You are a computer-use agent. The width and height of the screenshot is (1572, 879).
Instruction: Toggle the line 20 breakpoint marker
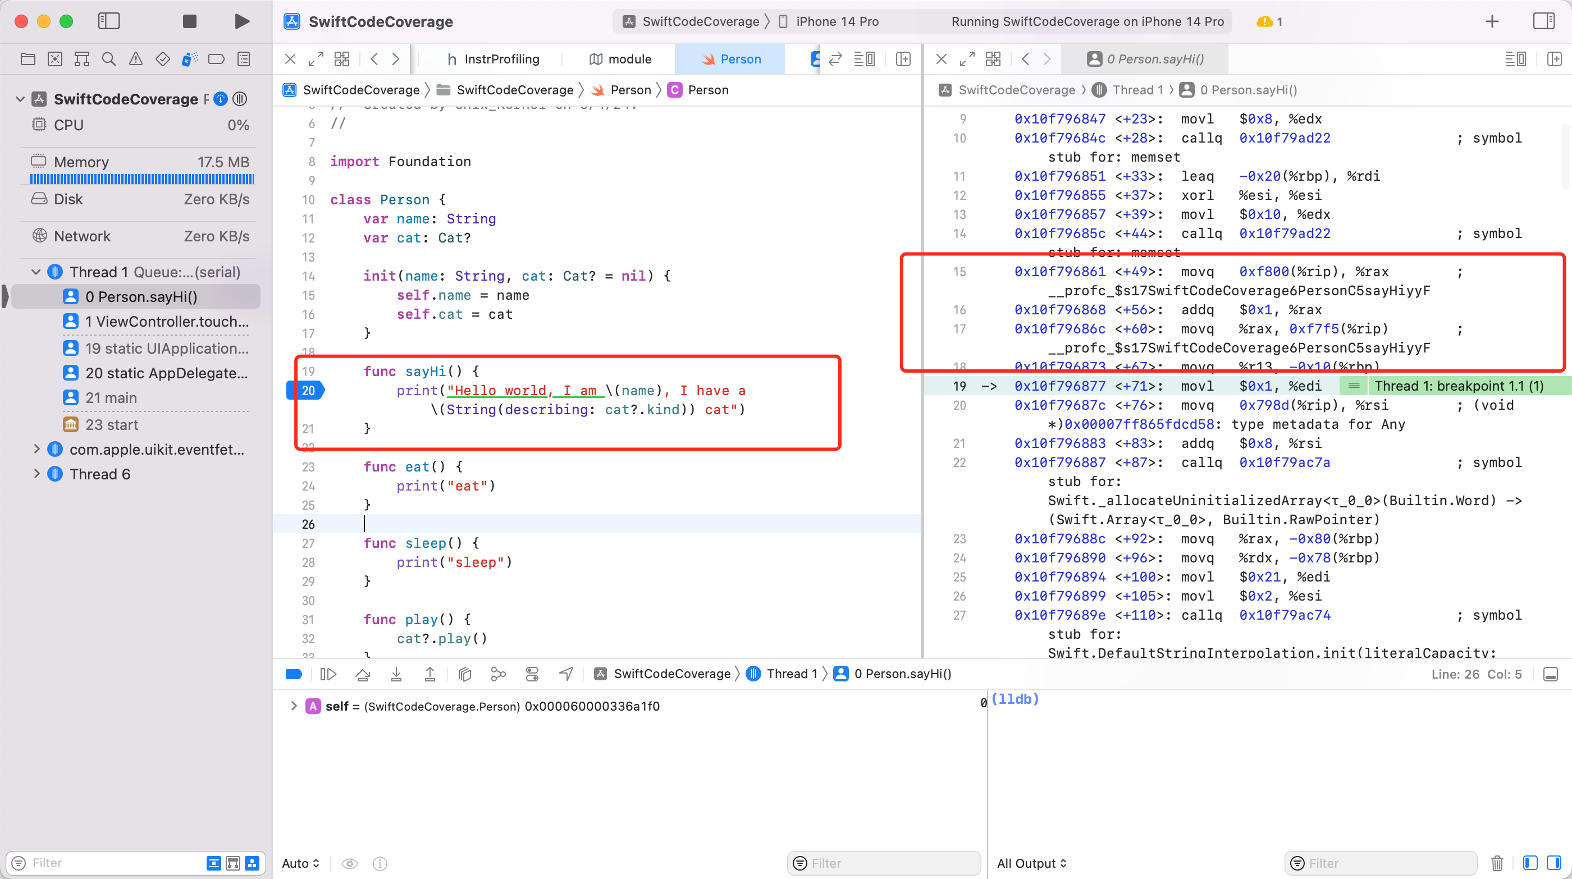(306, 391)
